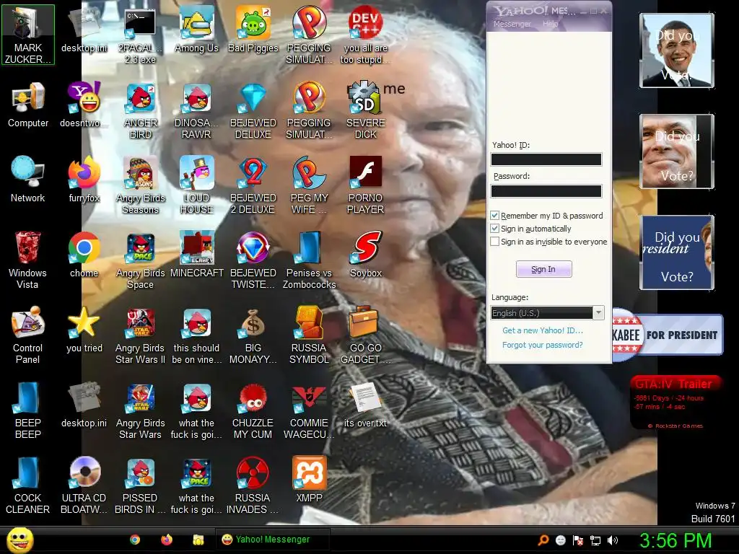Screen dimensions: 739x554
Task: Select the BEEP BEEP desktop icon
Action: 28,410
